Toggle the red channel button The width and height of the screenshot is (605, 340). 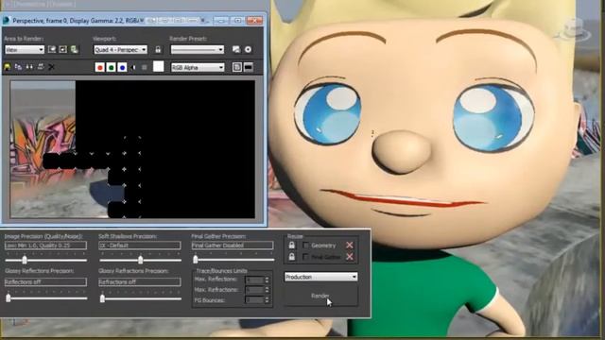coord(100,67)
